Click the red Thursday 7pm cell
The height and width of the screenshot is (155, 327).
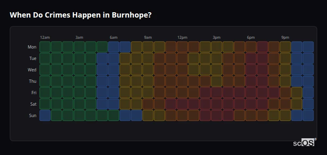click(262, 81)
